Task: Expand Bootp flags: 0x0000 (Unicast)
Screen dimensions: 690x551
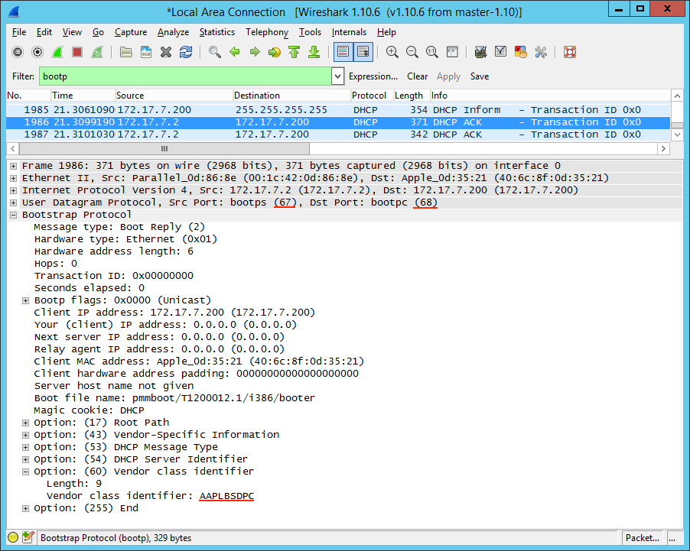Action: pyautogui.click(x=26, y=300)
